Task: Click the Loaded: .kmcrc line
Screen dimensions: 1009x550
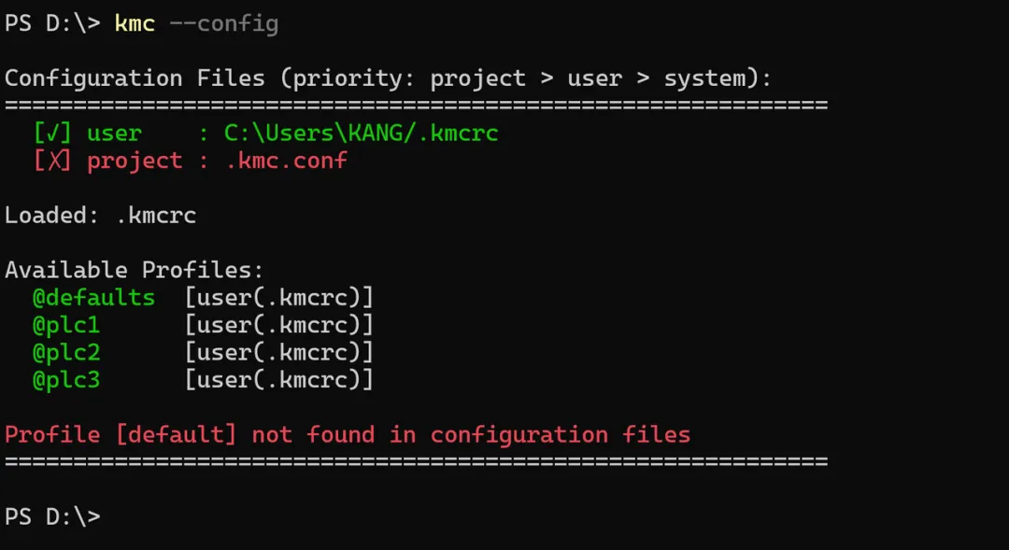Action: point(100,216)
